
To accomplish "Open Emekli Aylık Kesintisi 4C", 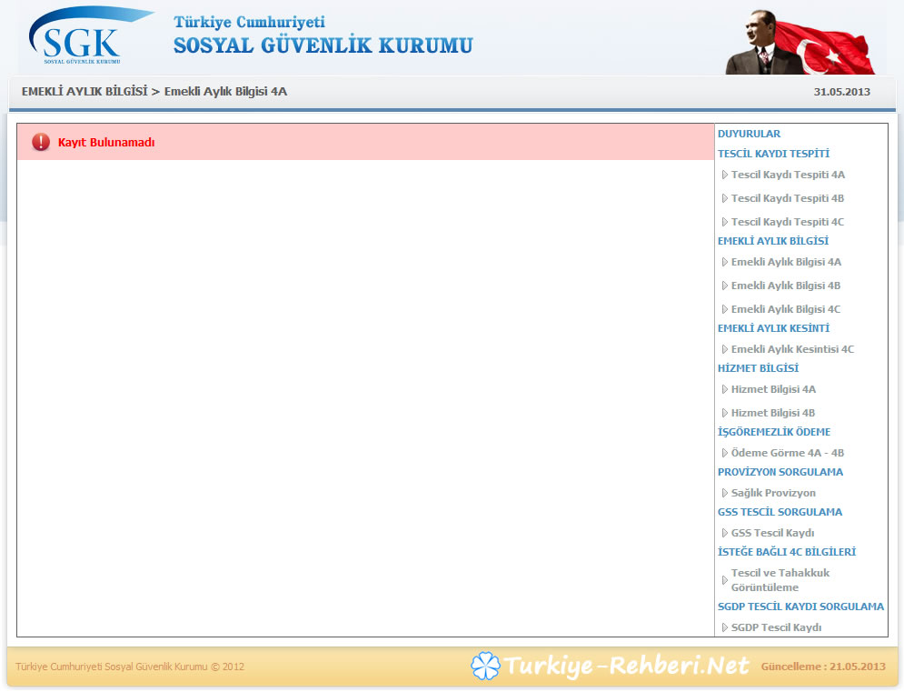I will pyautogui.click(x=792, y=348).
